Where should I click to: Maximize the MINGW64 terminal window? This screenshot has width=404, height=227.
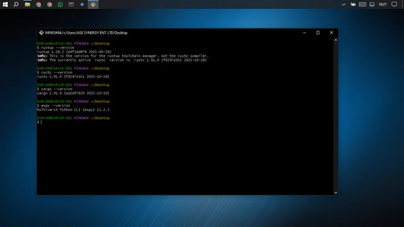tap(318, 33)
